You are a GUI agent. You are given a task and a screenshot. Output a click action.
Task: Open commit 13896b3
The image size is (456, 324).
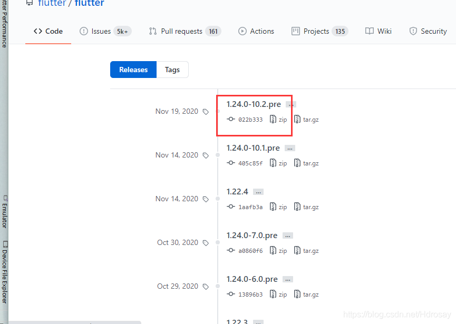click(x=250, y=294)
